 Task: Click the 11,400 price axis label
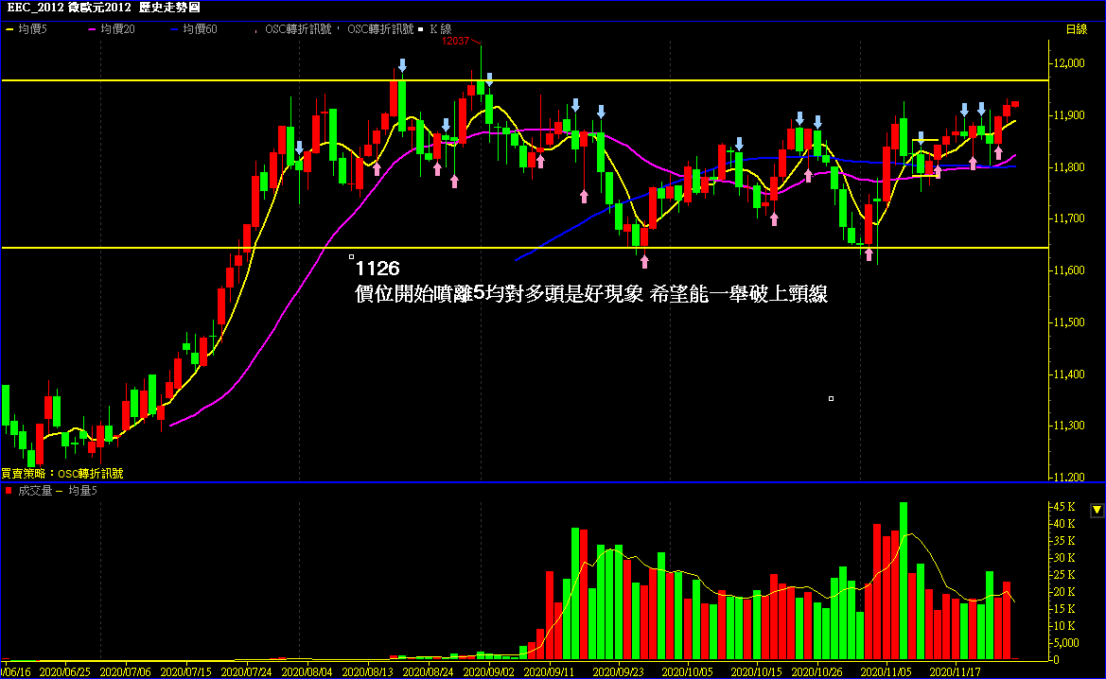click(x=1069, y=374)
